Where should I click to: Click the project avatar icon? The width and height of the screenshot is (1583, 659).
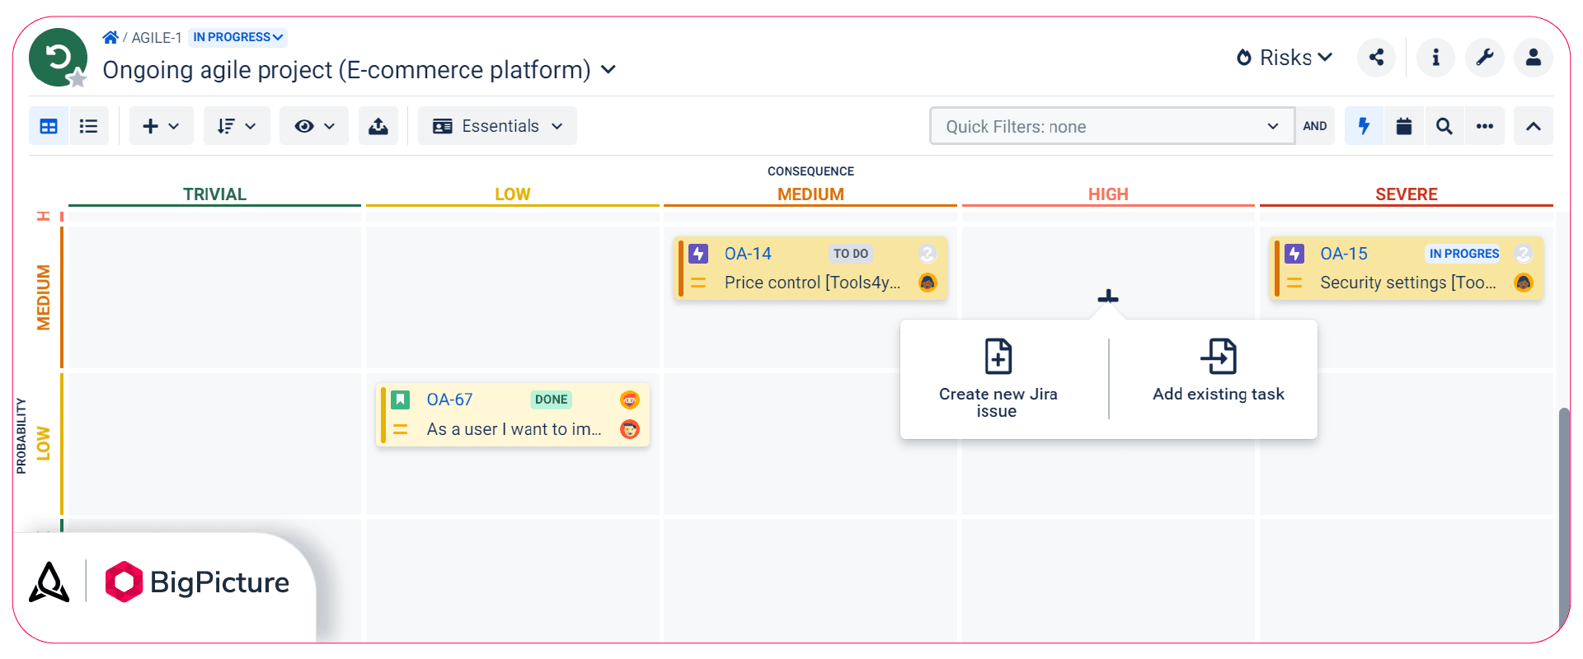tap(58, 58)
